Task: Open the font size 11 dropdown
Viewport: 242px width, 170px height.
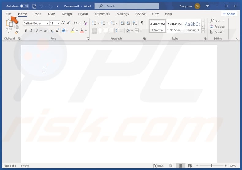Action: pos(58,23)
